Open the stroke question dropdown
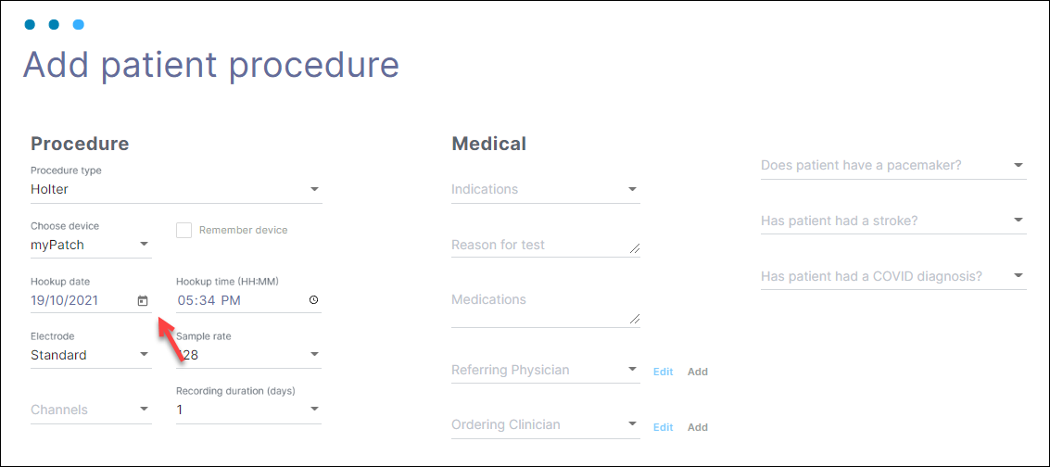 1018,221
